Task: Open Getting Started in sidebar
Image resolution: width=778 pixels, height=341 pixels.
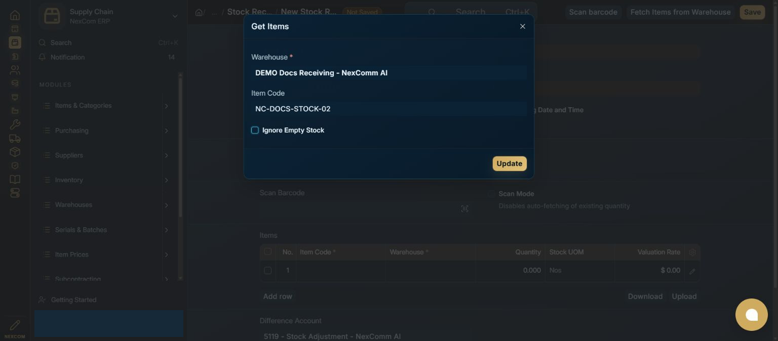Action: click(x=73, y=300)
